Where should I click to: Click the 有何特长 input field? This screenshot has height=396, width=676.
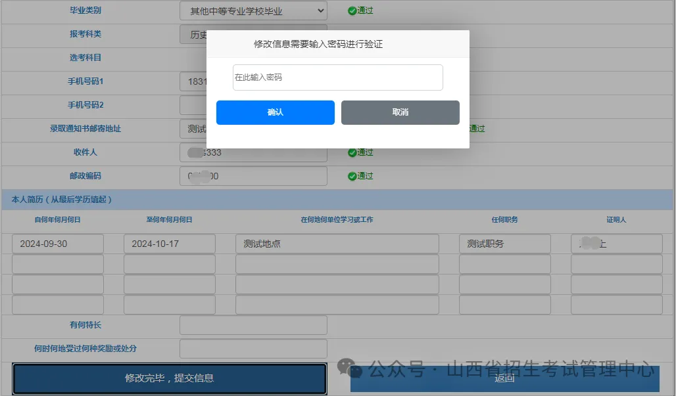[x=254, y=326]
